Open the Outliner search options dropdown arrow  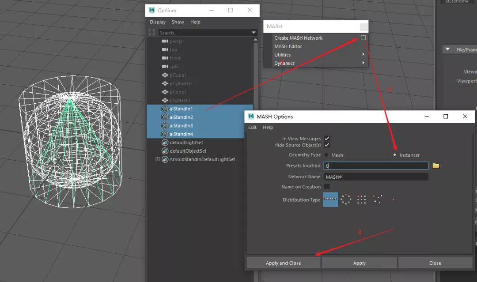coord(254,33)
